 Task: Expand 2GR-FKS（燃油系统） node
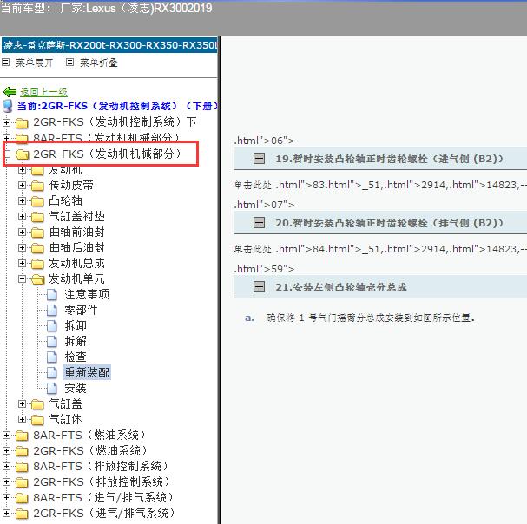tap(6, 450)
